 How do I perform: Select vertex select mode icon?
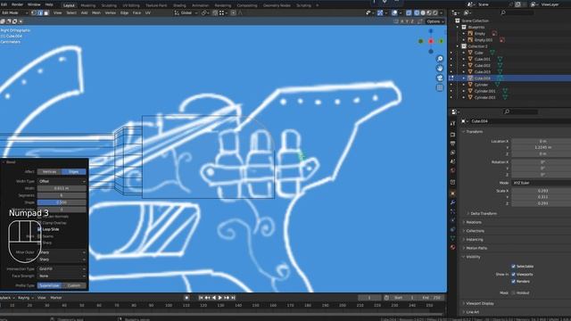(34, 12)
